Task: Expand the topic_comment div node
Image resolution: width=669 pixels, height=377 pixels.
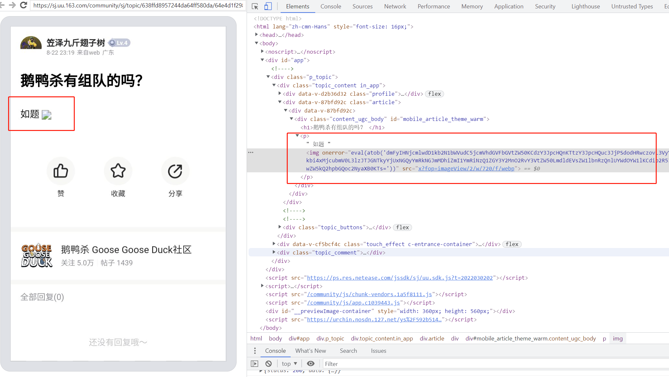Action: coord(274,252)
